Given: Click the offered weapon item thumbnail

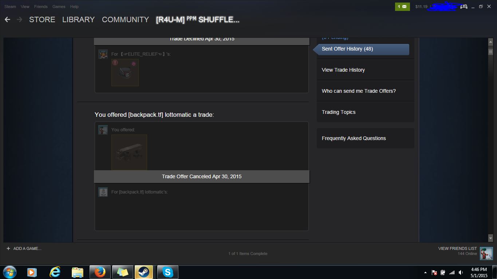Looking at the screenshot, I should pyautogui.click(x=129, y=152).
